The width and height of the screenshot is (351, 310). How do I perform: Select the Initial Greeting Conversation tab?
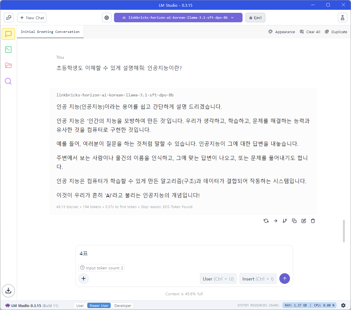coord(50,32)
